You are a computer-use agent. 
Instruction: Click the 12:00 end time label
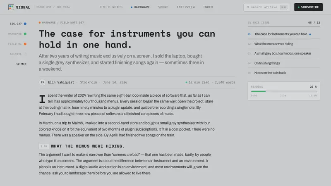click(313, 95)
